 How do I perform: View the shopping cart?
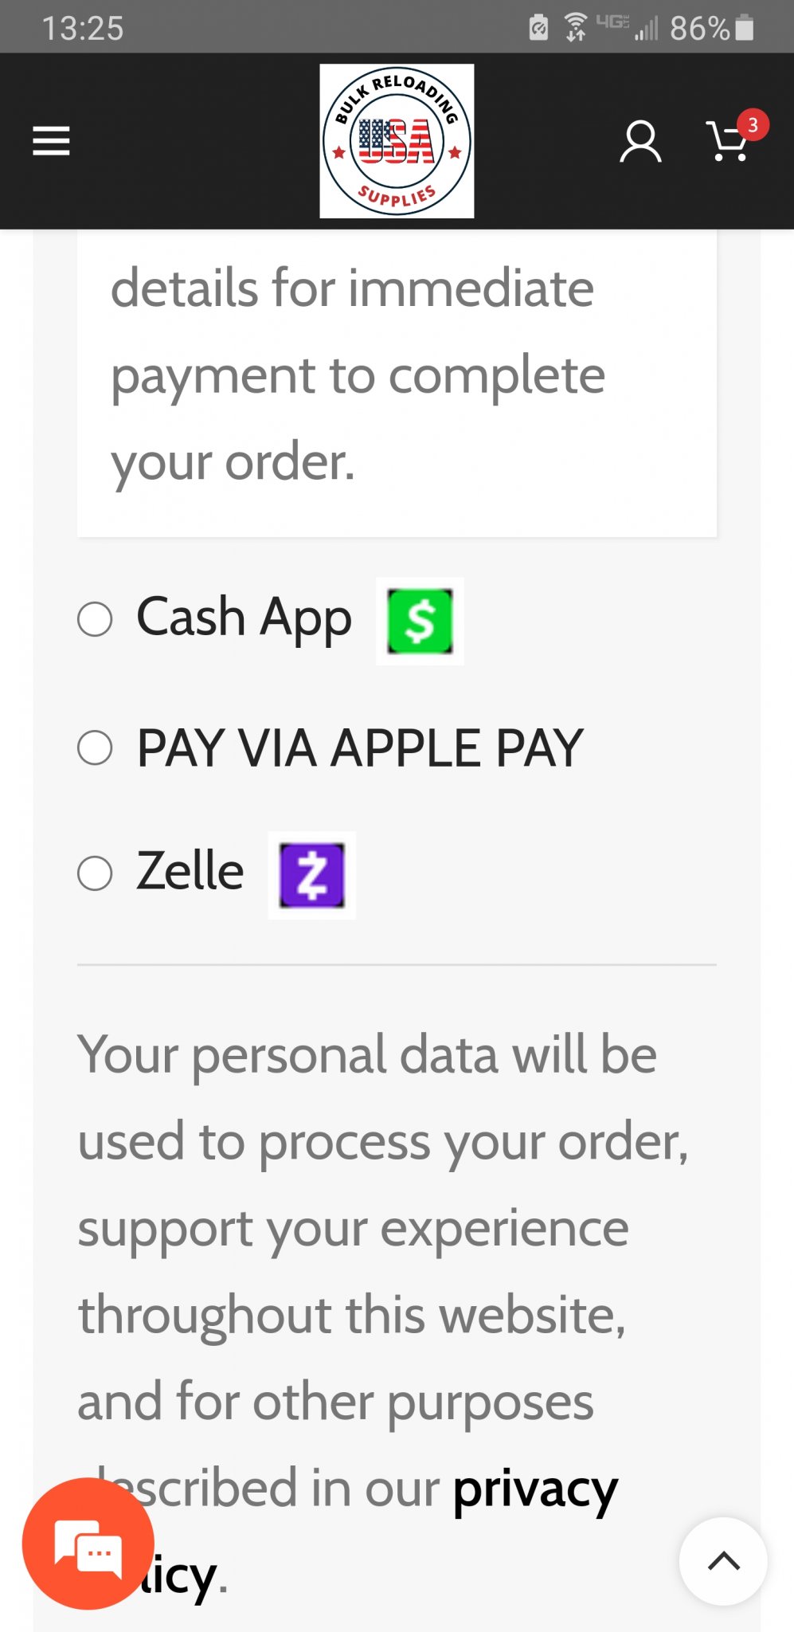click(727, 142)
